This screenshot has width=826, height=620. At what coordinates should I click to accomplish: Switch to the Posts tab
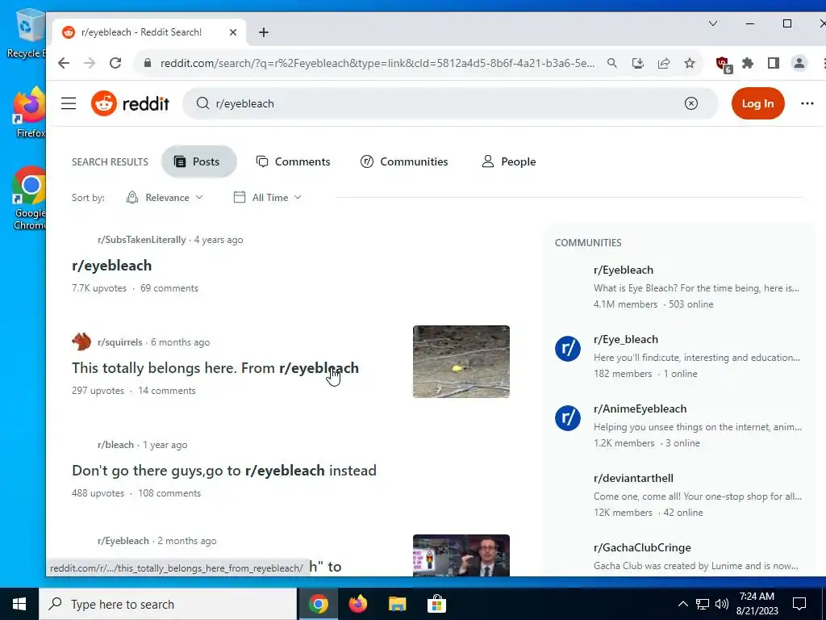coord(198,161)
